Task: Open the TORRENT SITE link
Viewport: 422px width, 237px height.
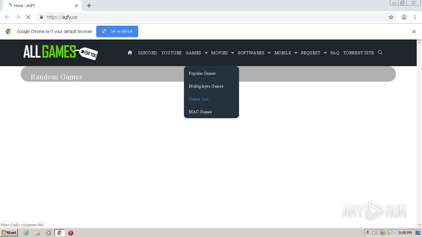Action: pos(358,53)
